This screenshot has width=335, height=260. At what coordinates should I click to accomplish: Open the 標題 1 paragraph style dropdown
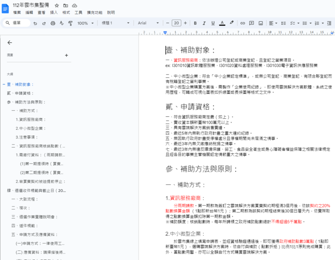tap(115, 23)
